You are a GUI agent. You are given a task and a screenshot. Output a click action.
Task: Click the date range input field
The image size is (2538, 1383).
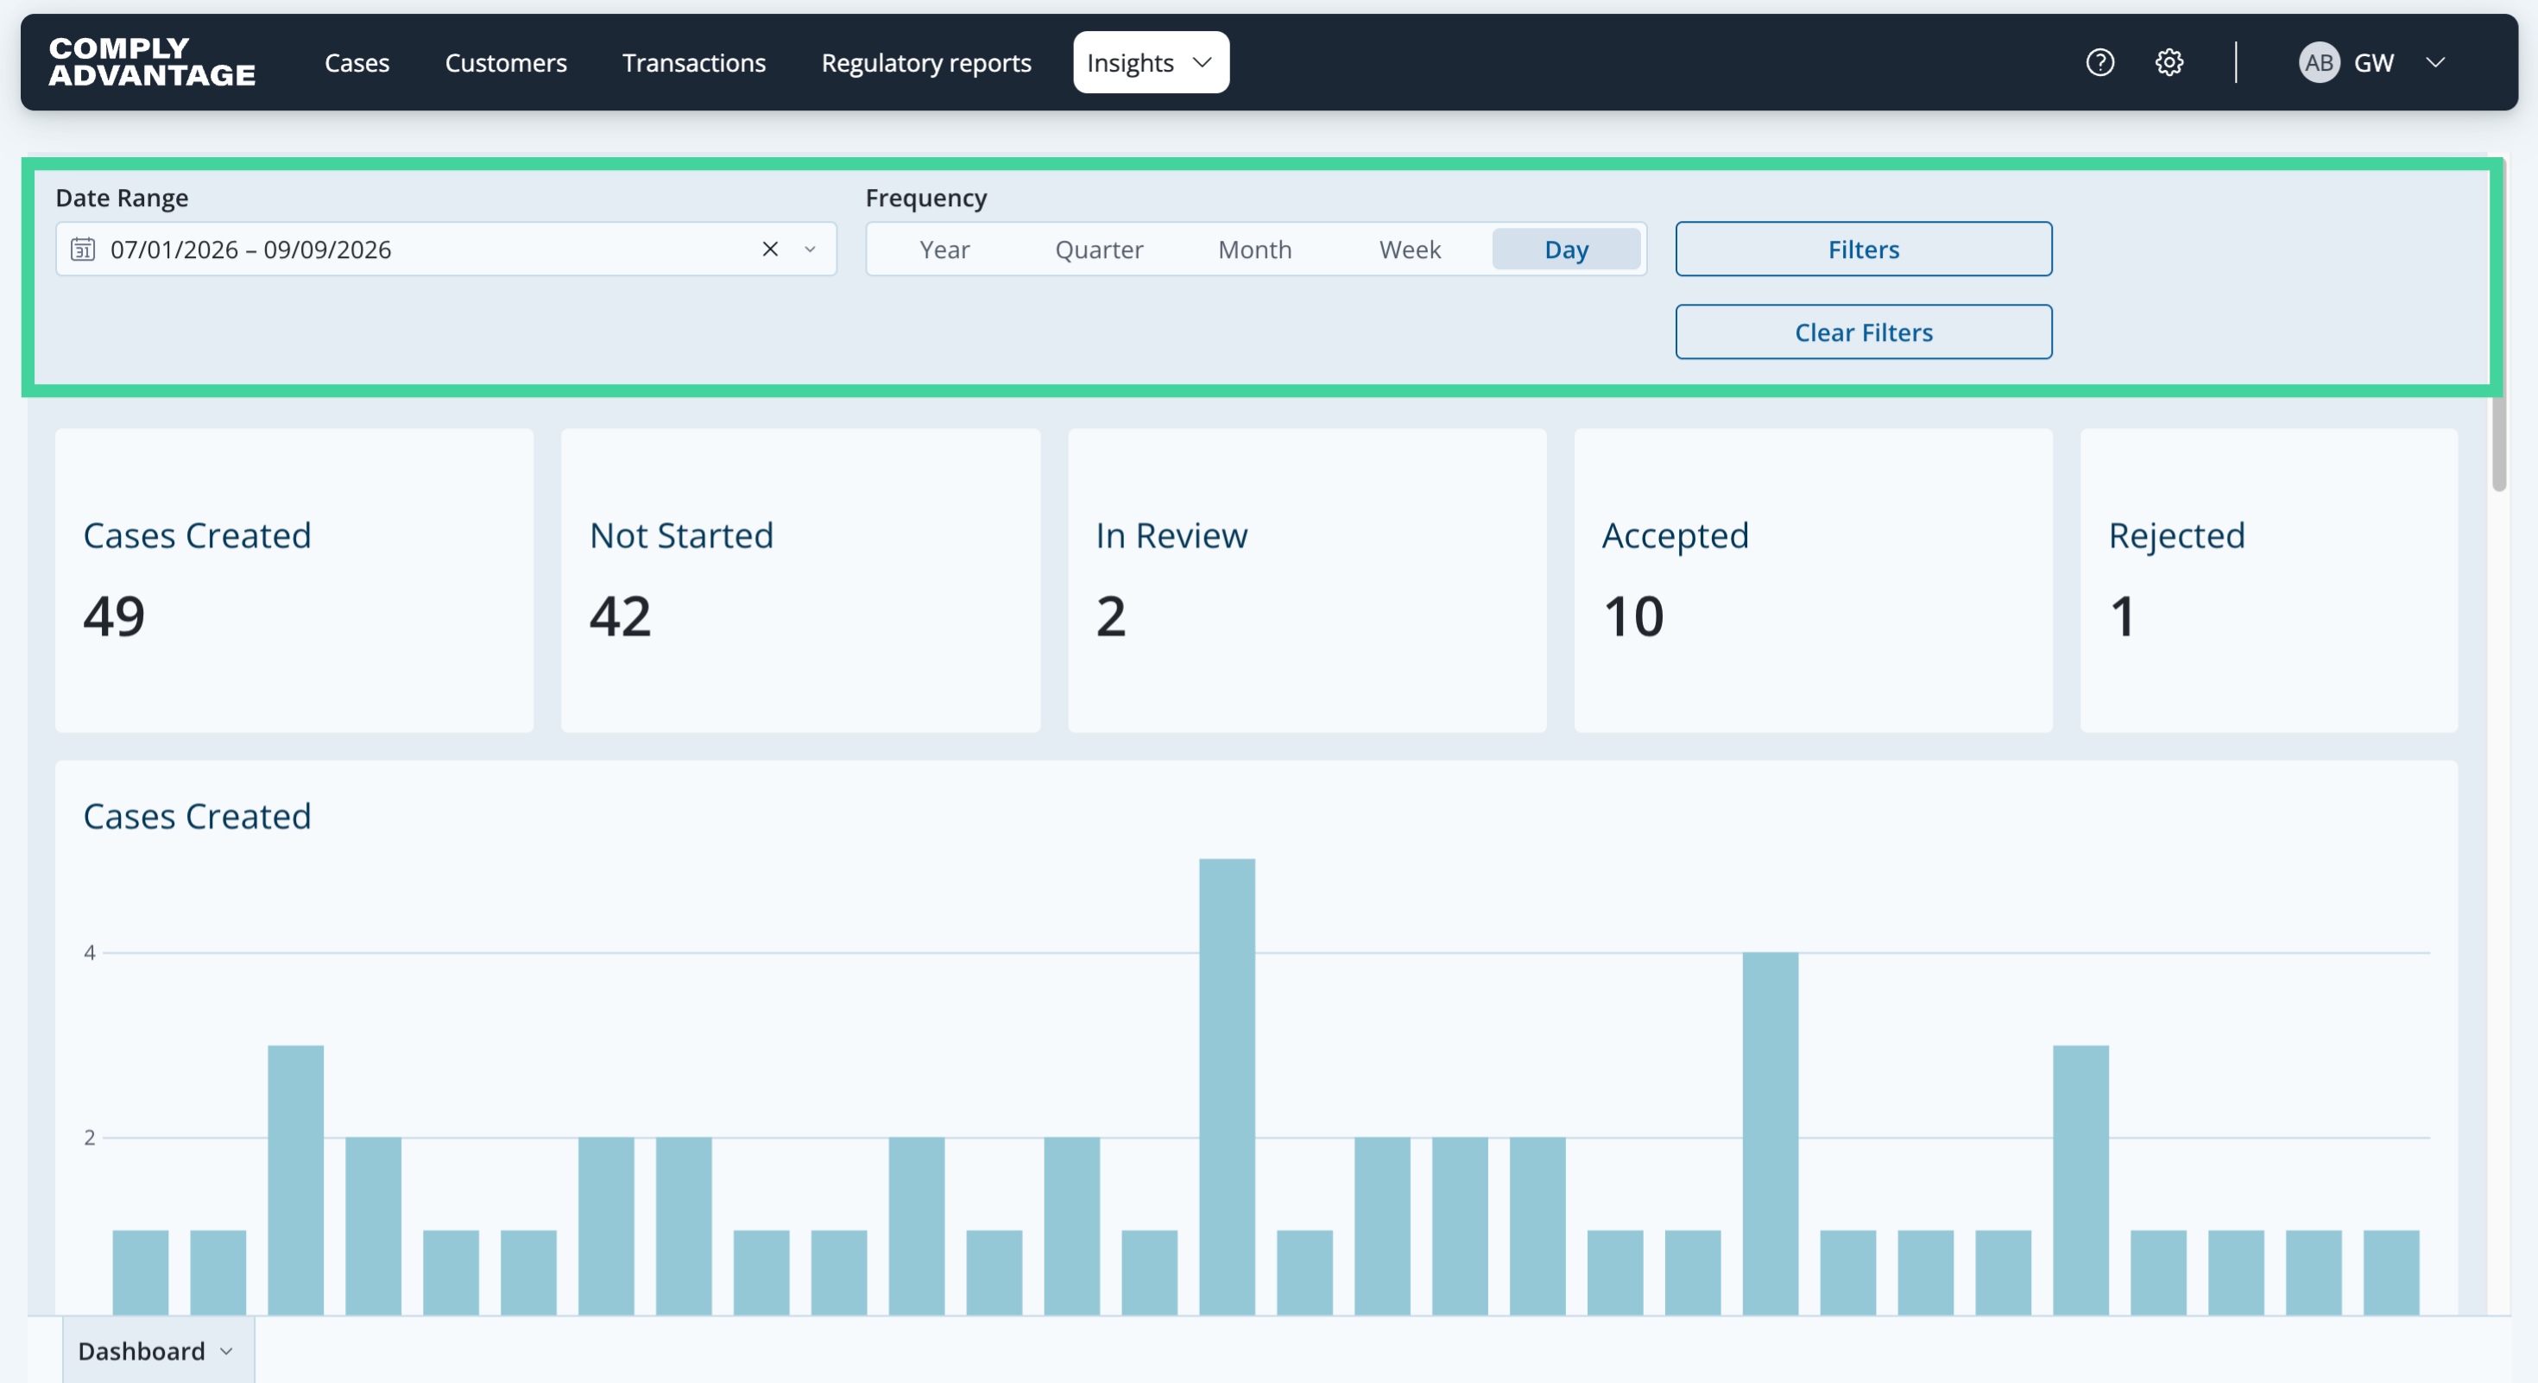coord(445,249)
